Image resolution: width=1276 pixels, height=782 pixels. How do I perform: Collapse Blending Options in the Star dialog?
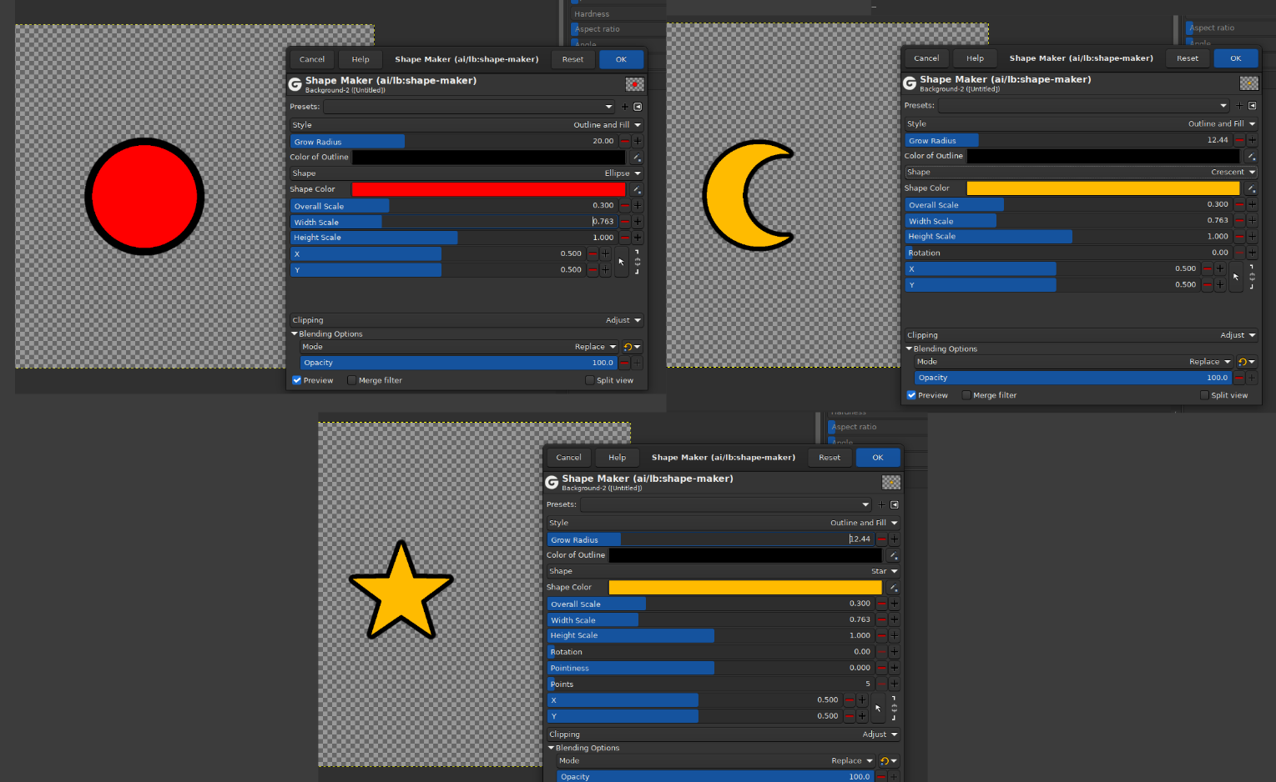pyautogui.click(x=583, y=748)
